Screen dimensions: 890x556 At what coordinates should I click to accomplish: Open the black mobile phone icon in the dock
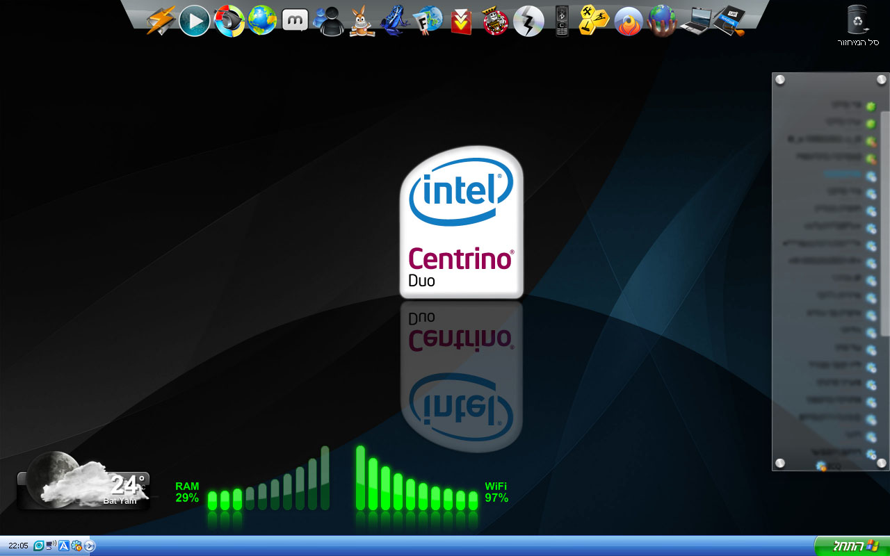point(562,21)
